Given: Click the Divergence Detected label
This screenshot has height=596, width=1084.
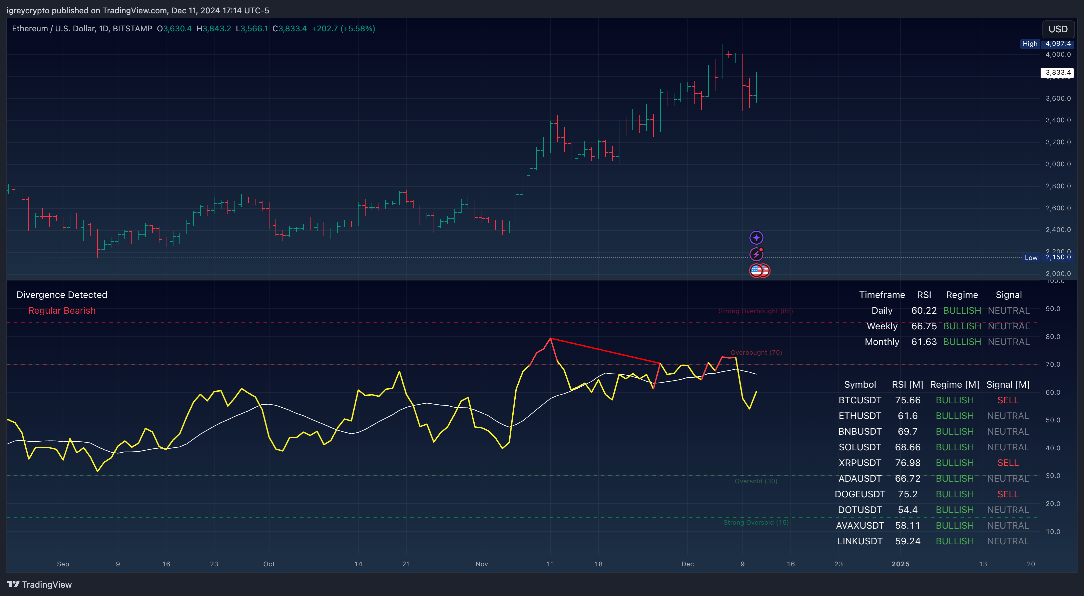Looking at the screenshot, I should click(x=62, y=295).
